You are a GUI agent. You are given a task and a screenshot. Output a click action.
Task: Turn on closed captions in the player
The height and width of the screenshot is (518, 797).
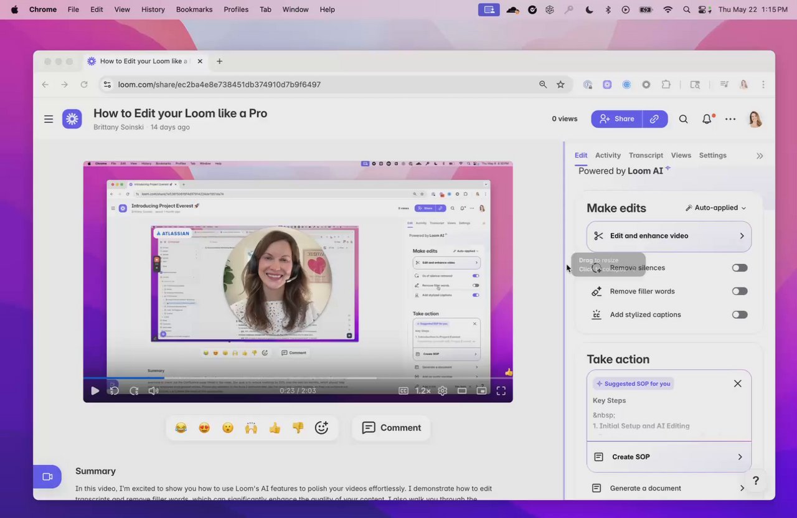pyautogui.click(x=403, y=391)
